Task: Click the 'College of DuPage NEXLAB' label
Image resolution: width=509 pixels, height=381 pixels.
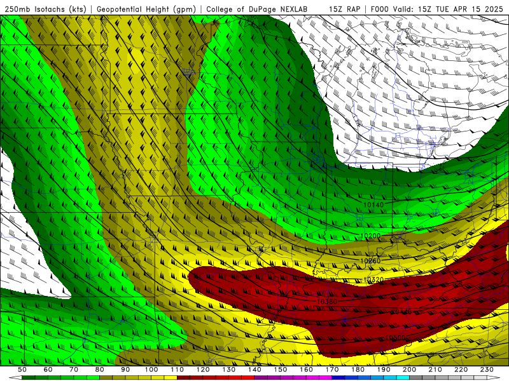Action: (x=256, y=9)
